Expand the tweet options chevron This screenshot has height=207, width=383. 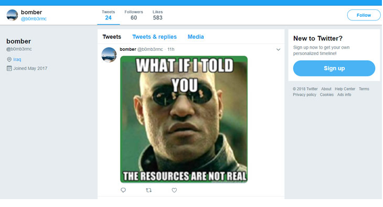(278, 50)
